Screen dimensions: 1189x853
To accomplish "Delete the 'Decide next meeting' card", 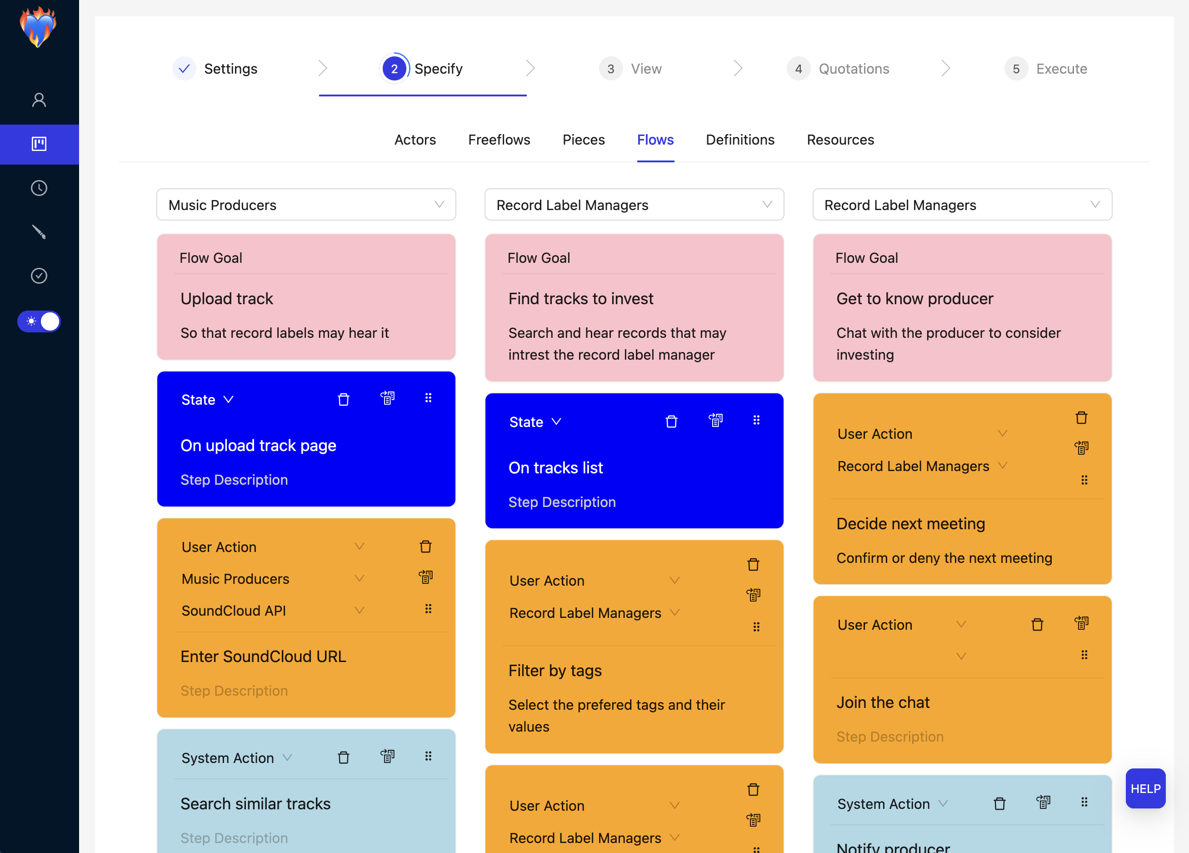I will pyautogui.click(x=1082, y=417).
